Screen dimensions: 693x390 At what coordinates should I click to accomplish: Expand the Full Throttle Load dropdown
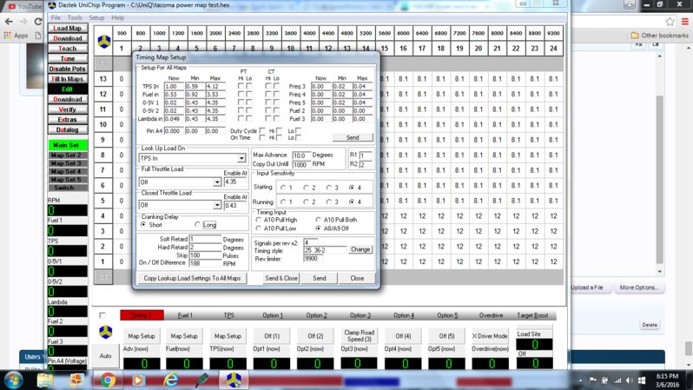coord(217,182)
